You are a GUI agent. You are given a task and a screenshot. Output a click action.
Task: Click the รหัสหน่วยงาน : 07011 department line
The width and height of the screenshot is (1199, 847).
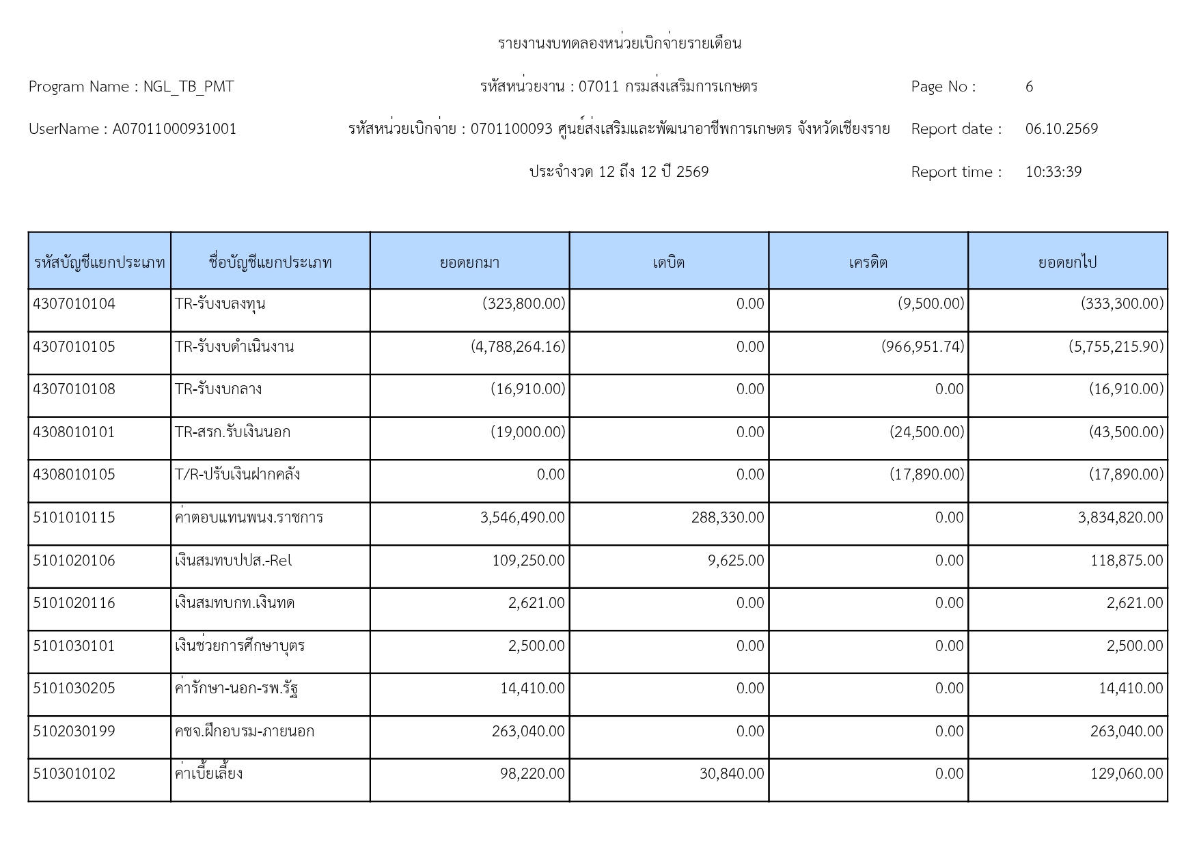619,87
